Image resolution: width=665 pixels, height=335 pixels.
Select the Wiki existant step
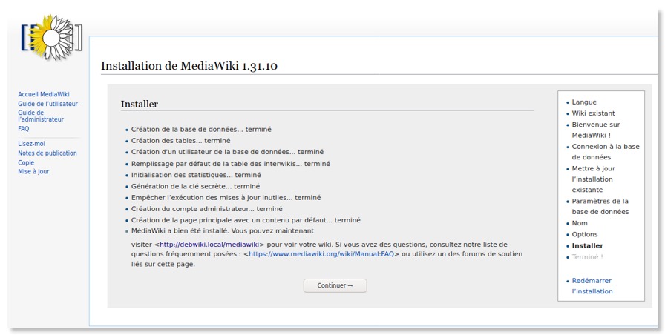(593, 113)
